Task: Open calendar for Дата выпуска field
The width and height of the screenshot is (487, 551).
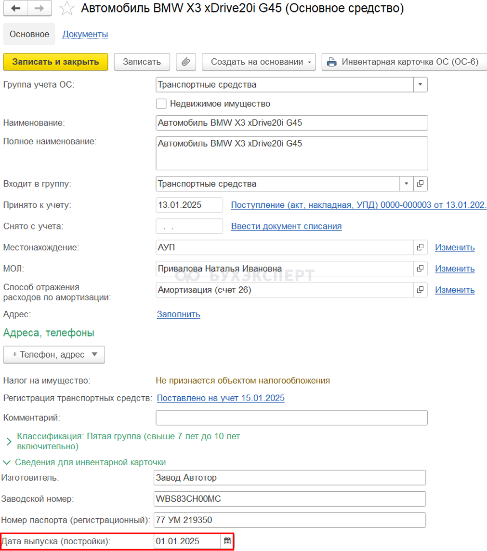Action: click(227, 541)
